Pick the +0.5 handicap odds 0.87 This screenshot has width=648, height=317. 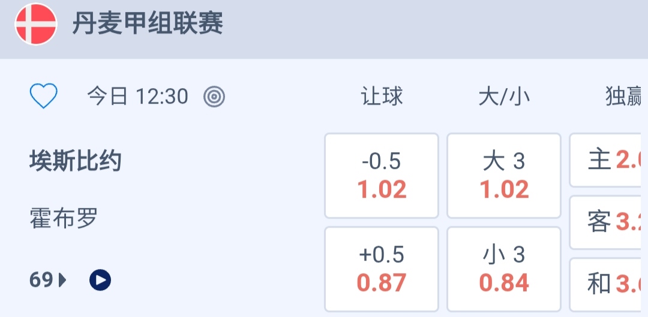point(382,269)
